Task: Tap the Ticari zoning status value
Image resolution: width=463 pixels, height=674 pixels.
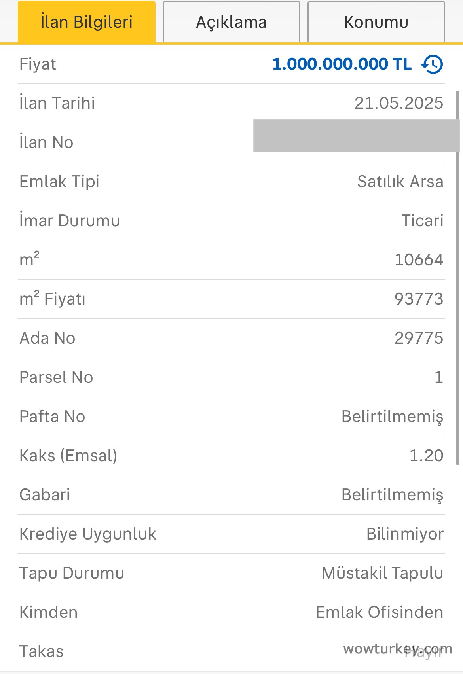Action: pyautogui.click(x=422, y=221)
